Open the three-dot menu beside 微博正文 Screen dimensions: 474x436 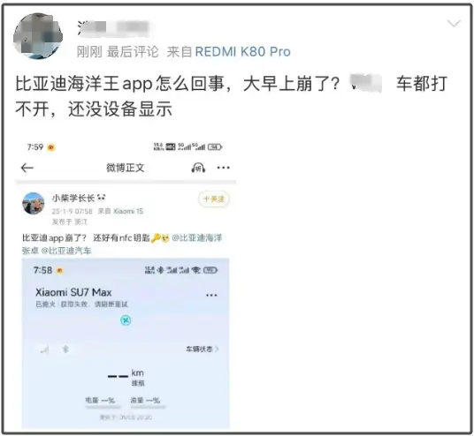pos(224,168)
